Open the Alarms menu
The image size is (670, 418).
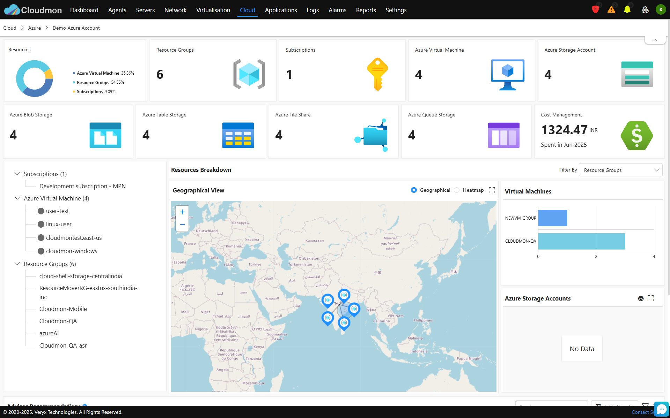pyautogui.click(x=337, y=10)
